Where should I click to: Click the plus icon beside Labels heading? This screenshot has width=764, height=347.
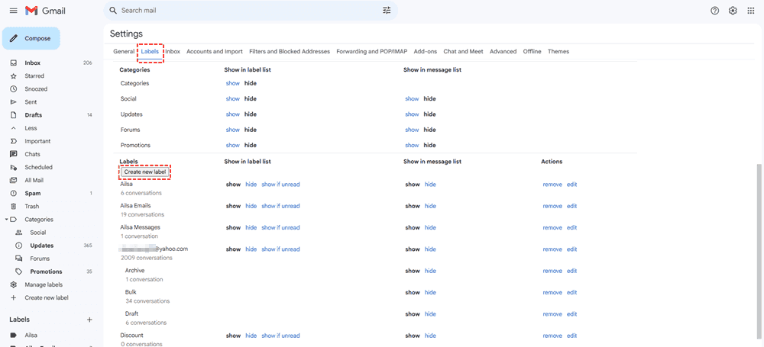pos(89,320)
